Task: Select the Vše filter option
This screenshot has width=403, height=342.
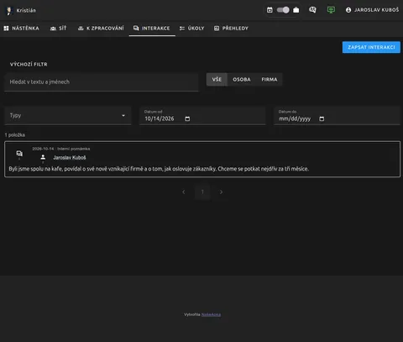Action: 217,80
